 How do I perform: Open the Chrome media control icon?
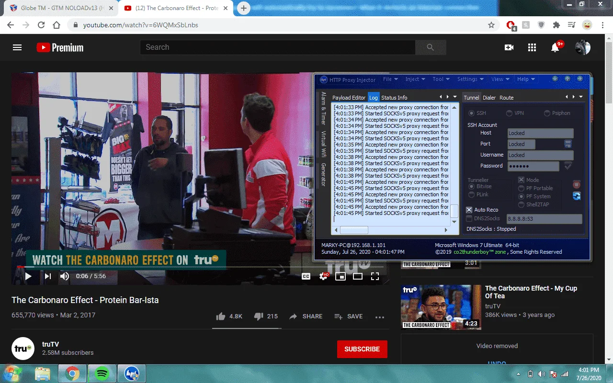(571, 25)
